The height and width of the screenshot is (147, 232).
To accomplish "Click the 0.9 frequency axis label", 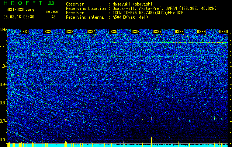I will [x=3, y=85].
